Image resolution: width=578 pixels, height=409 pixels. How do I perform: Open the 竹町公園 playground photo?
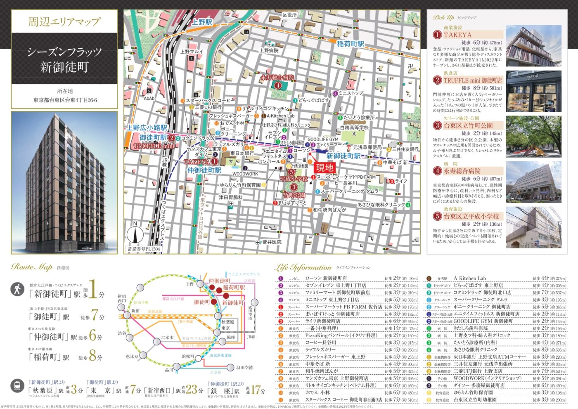point(533,137)
